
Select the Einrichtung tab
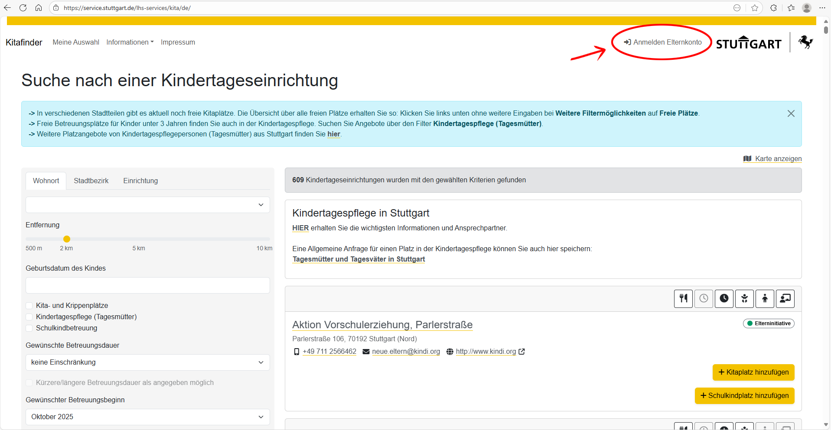pyautogui.click(x=140, y=181)
